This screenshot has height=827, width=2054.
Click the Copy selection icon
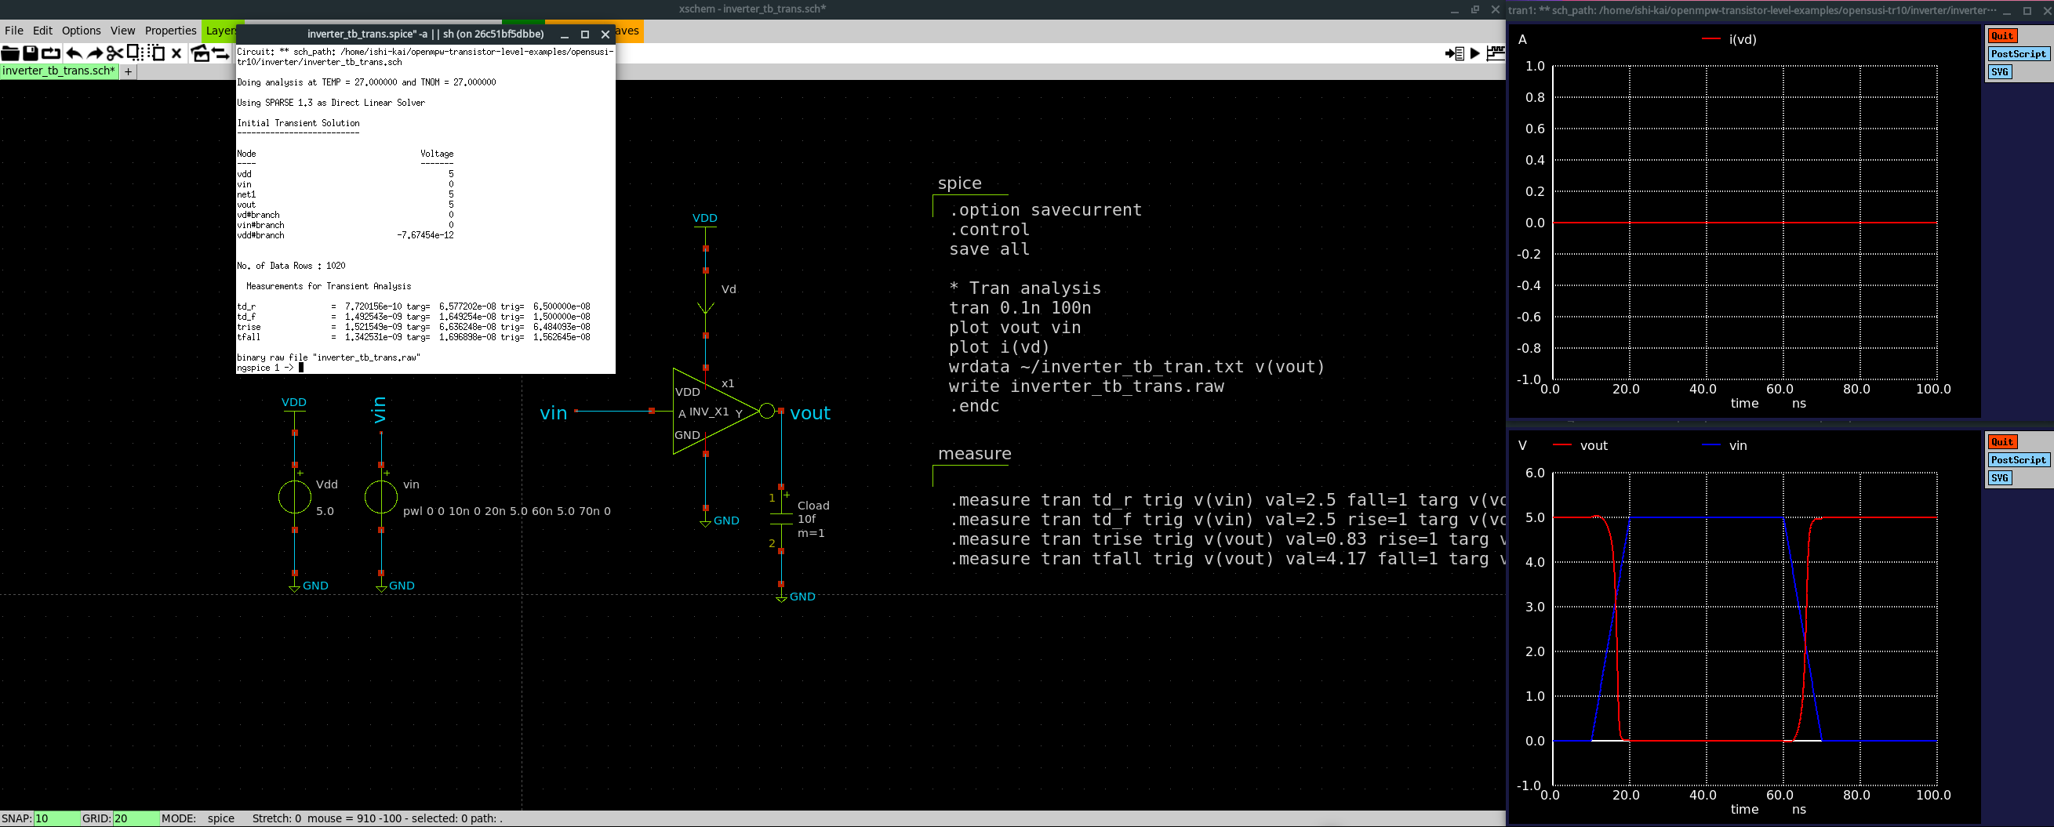point(135,53)
